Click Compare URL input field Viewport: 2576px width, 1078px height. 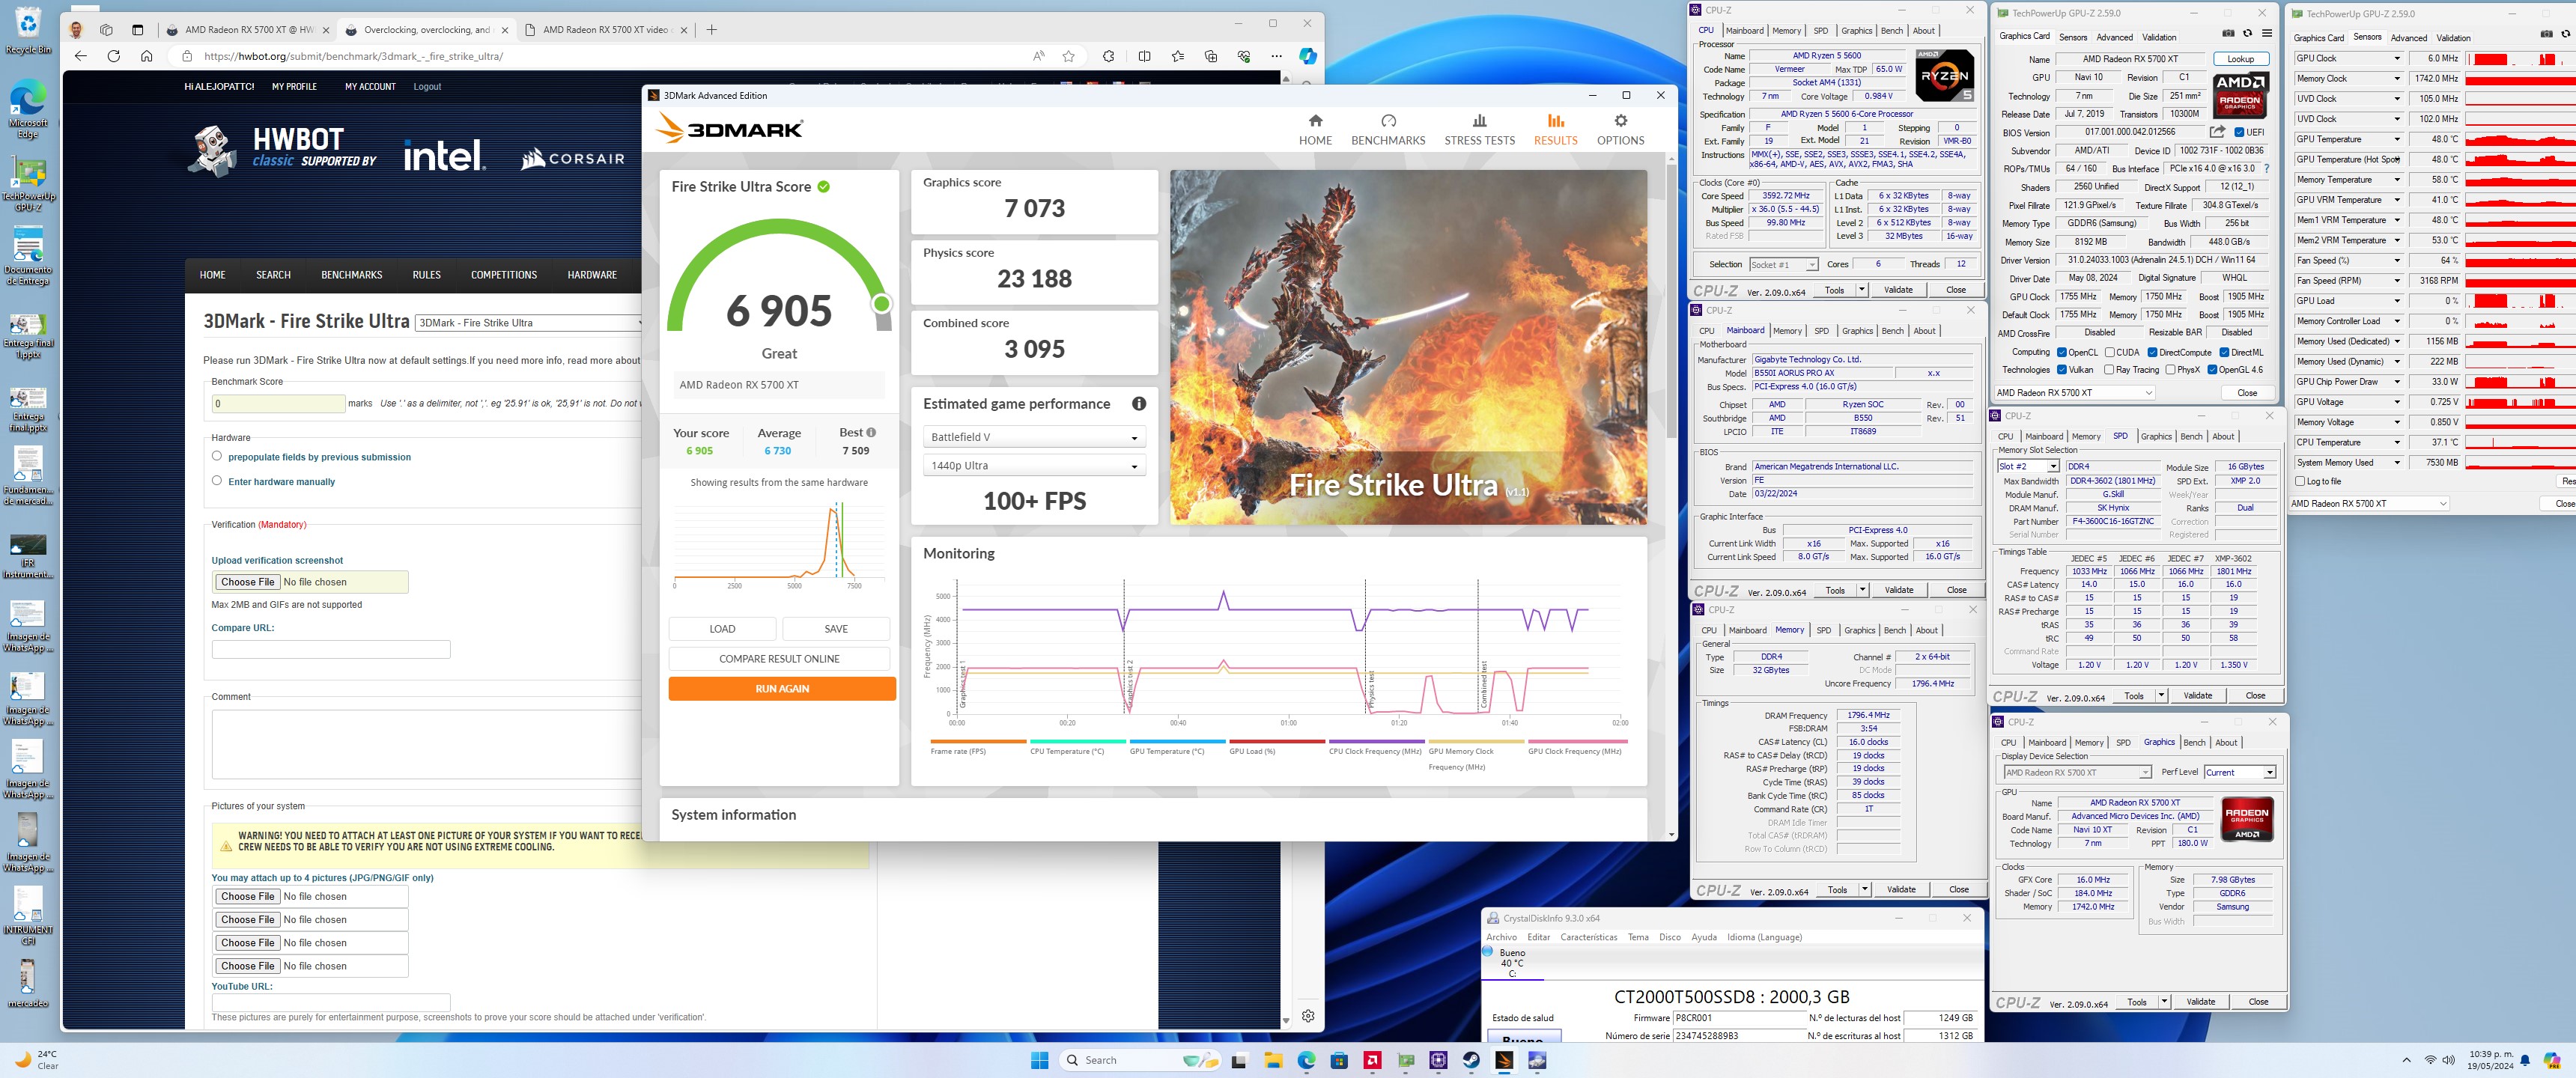[331, 649]
